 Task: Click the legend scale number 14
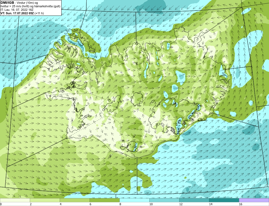pos(211,204)
